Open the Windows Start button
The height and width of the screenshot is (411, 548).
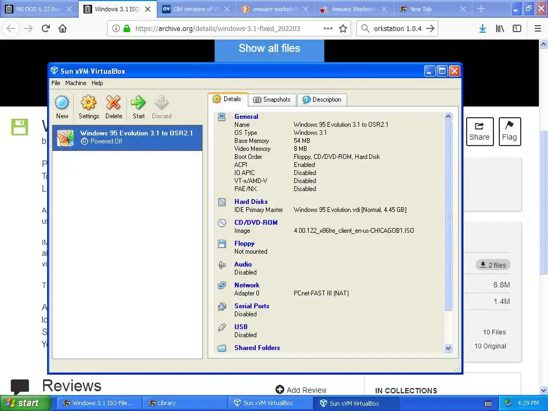25,403
